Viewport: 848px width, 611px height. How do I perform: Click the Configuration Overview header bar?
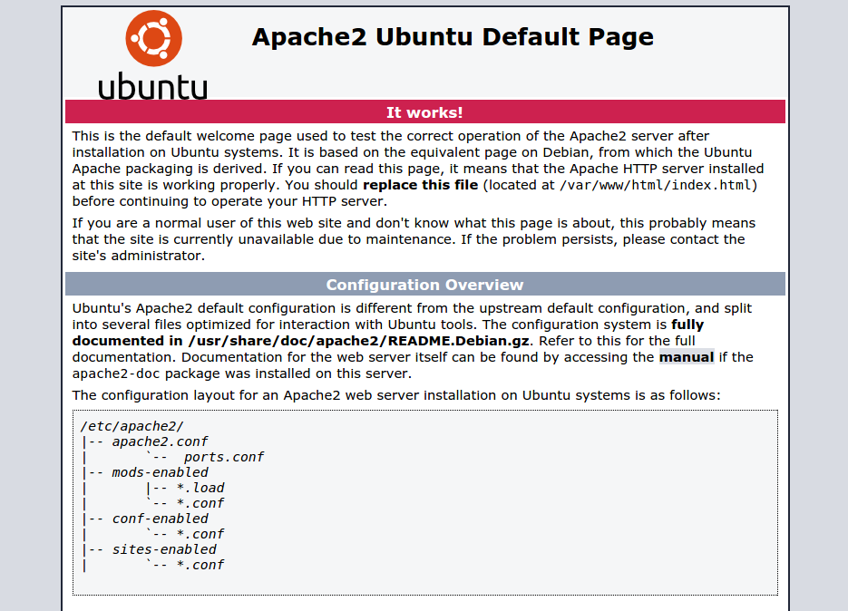coord(423,283)
